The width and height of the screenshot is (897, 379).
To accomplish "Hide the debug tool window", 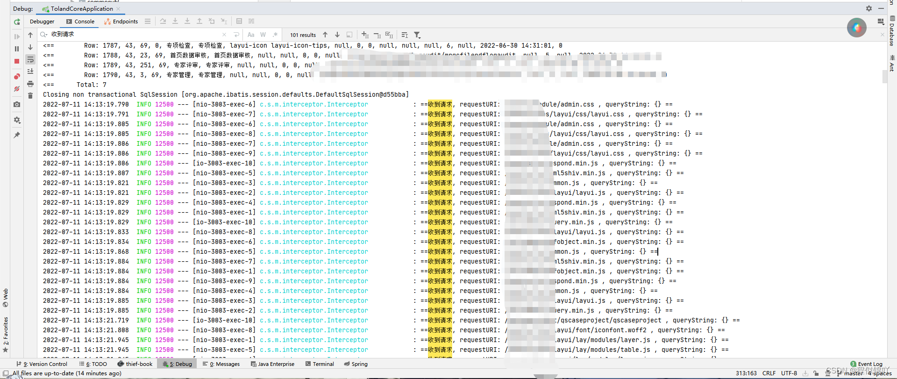I will tap(881, 8).
